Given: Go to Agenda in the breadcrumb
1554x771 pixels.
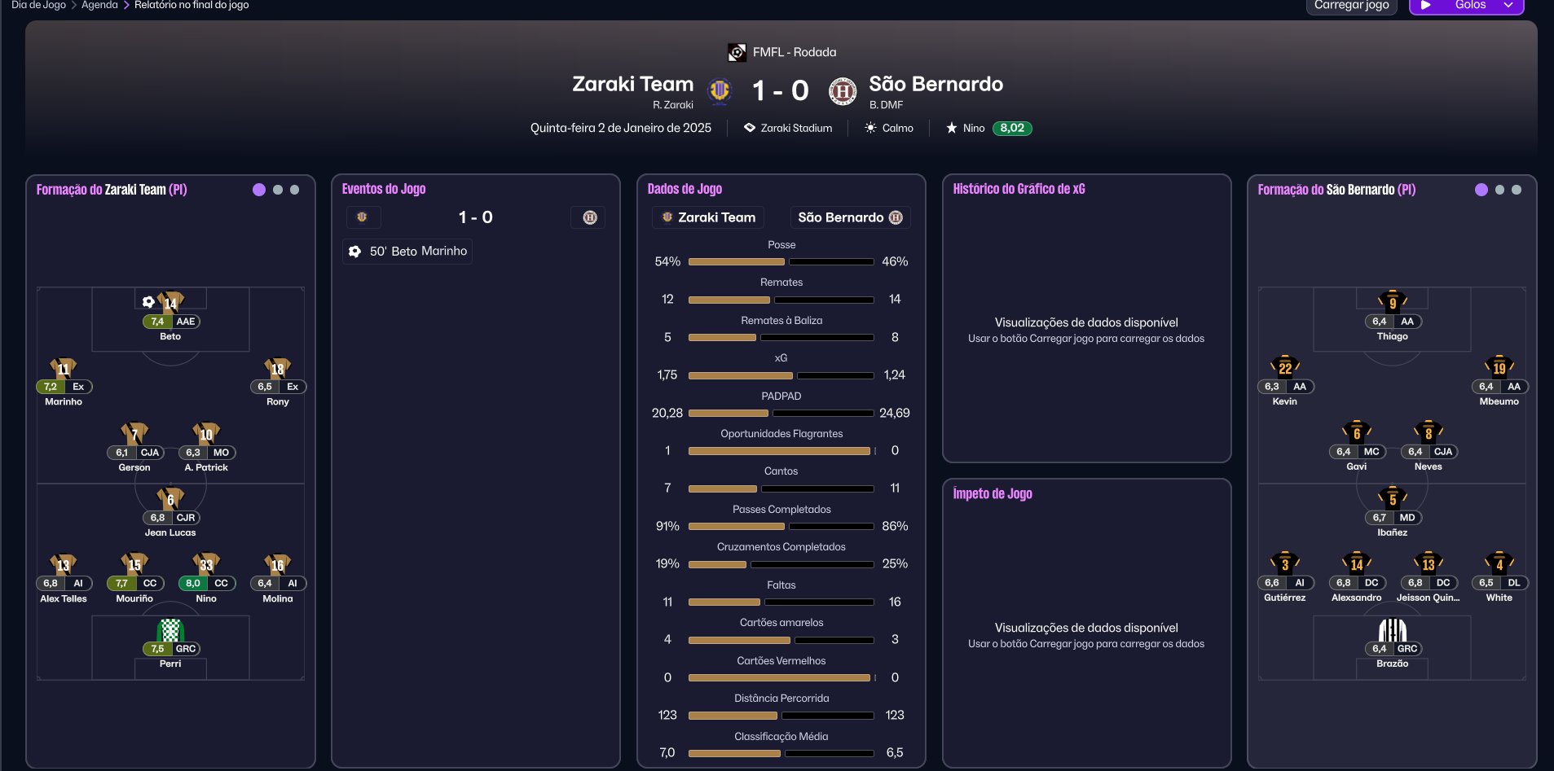Looking at the screenshot, I should coord(99,6).
